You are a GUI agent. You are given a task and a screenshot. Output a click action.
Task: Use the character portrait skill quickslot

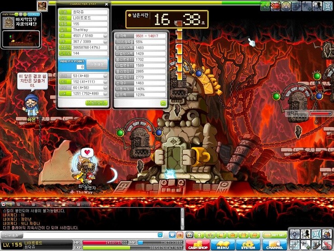pos(327,234)
